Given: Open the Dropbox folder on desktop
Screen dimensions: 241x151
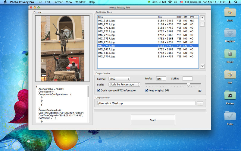Looking at the screenshot, I should (230, 34).
